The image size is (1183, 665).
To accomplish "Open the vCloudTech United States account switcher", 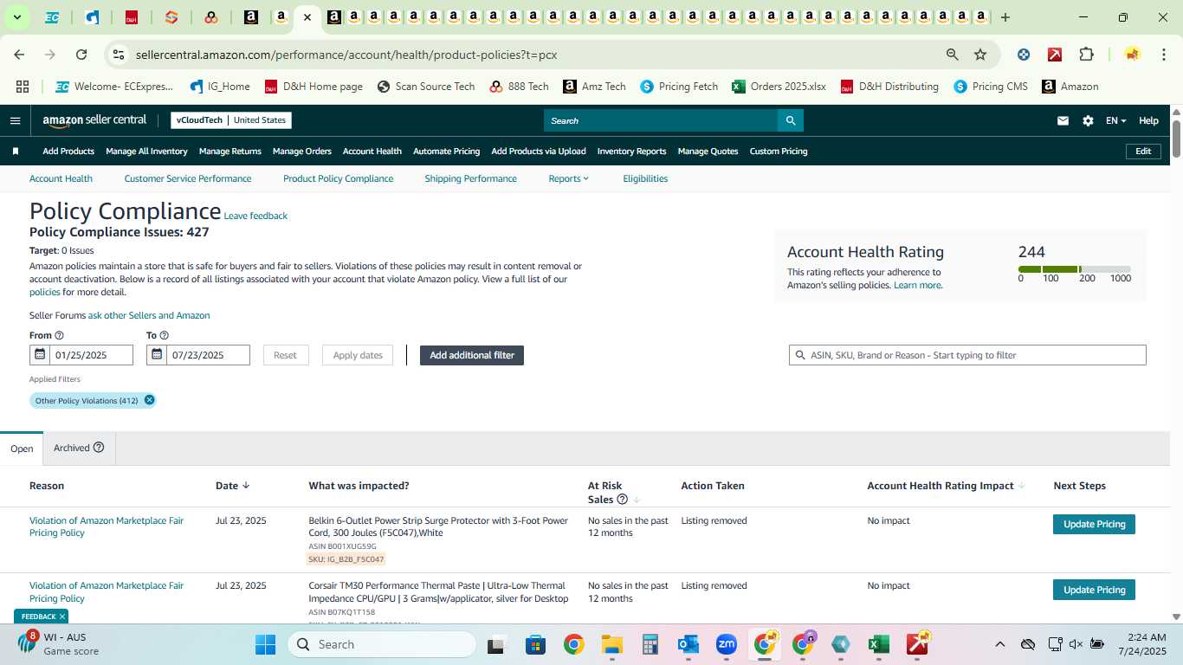I will click(231, 120).
